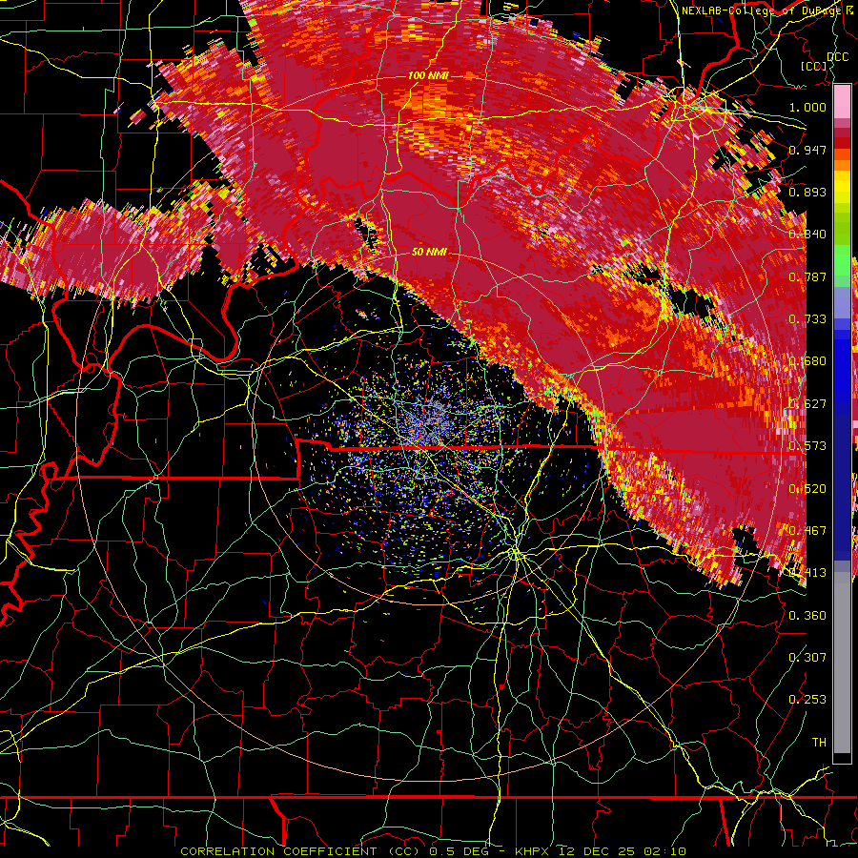
Task: Click the 0.413 scale value
Action: (807, 573)
